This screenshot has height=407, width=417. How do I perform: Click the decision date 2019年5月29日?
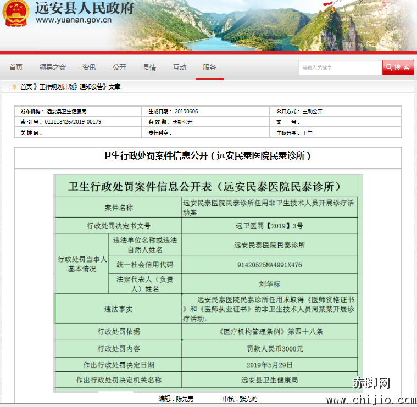coord(269,365)
